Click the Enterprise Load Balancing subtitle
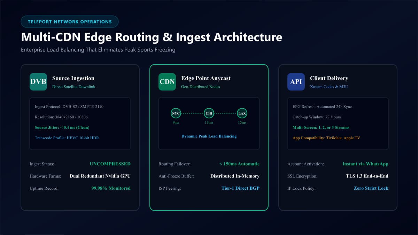 [98, 50]
